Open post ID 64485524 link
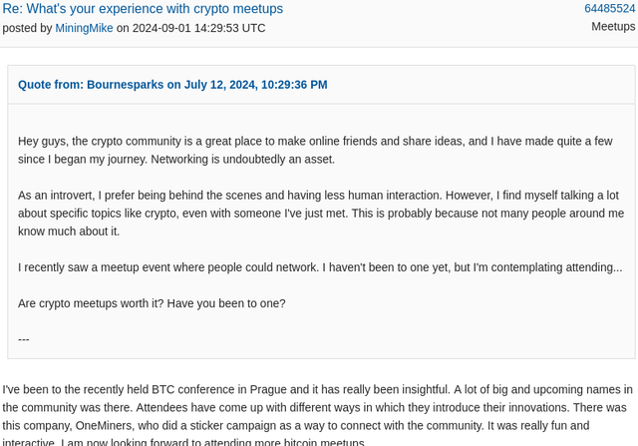 coord(609,9)
